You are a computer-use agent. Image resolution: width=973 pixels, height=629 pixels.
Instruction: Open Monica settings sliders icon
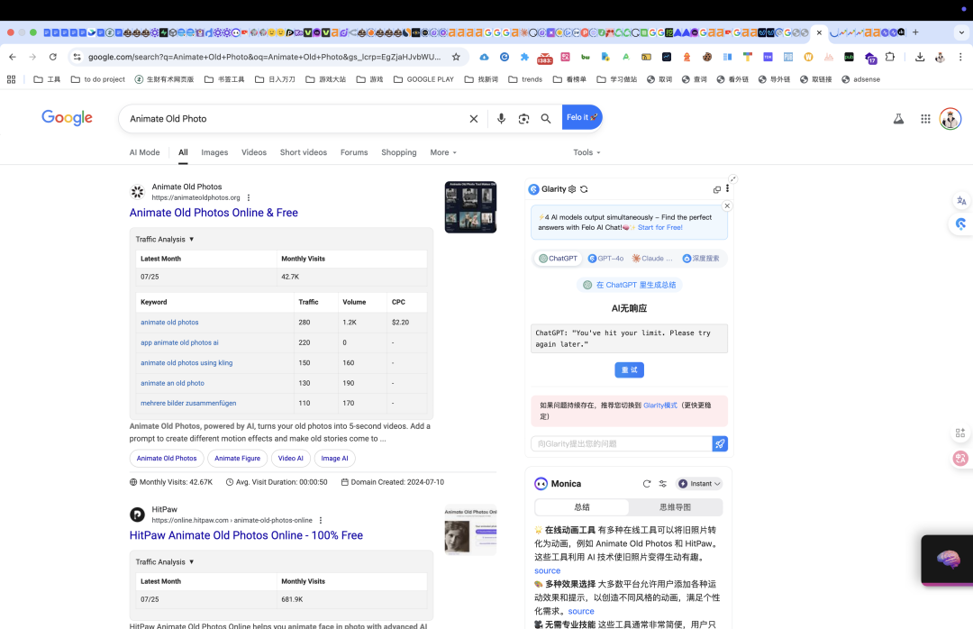(x=663, y=484)
